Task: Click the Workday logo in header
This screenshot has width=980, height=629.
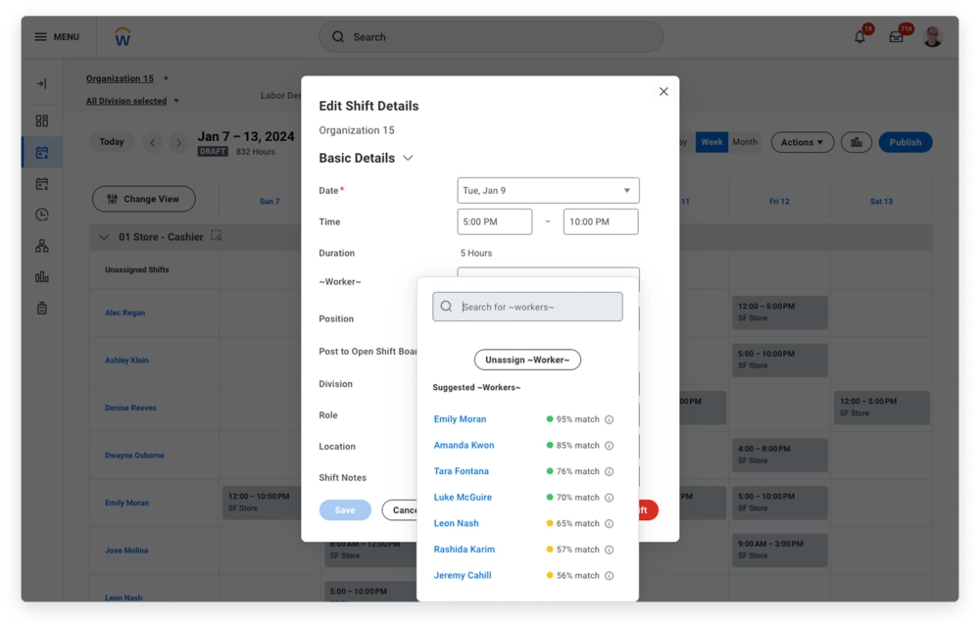Action: point(122,37)
